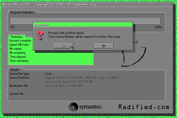
Task: Click the Connection type label
Action: click(x=19, y=74)
